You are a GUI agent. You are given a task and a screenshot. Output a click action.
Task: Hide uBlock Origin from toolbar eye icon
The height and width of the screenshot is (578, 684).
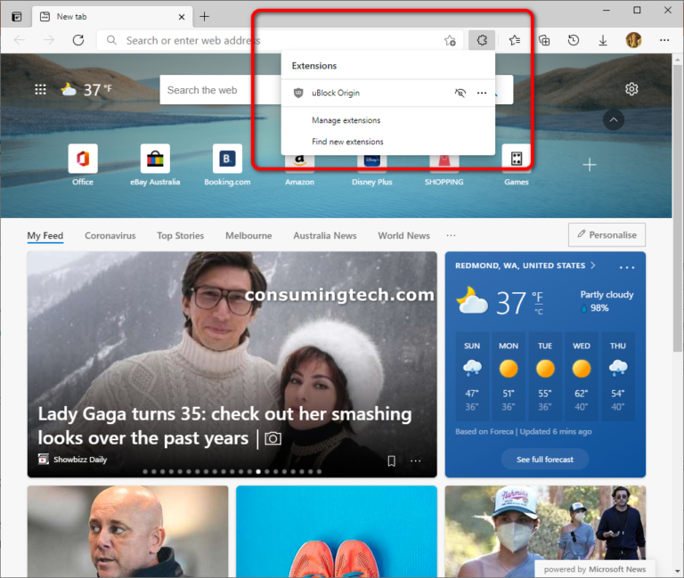[x=460, y=93]
